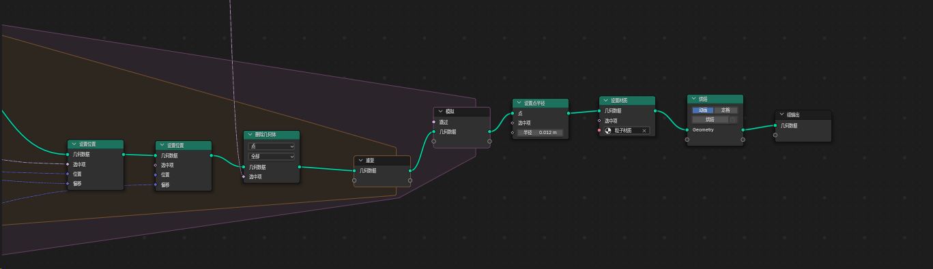933x269 pixels.
Task: Click 几何数据 output socket of 重复 node
Action: (410, 171)
